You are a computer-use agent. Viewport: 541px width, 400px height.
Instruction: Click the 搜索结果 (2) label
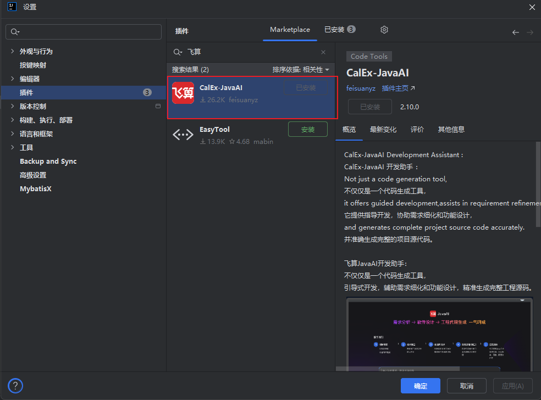[190, 70]
